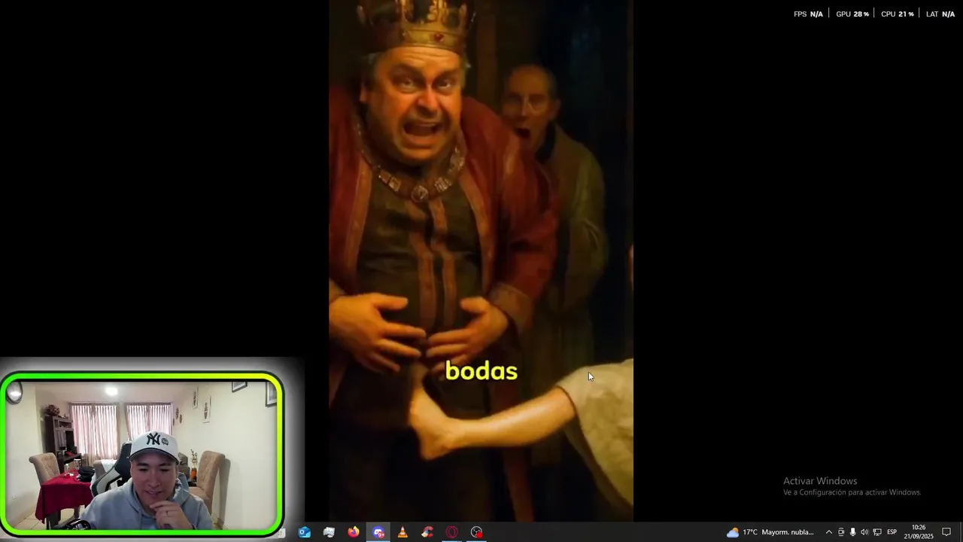Image resolution: width=963 pixels, height=542 pixels.
Task: Click the microphone tray icon
Action: 852,532
